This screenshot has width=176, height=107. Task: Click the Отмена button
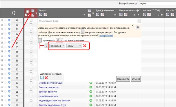136,79
